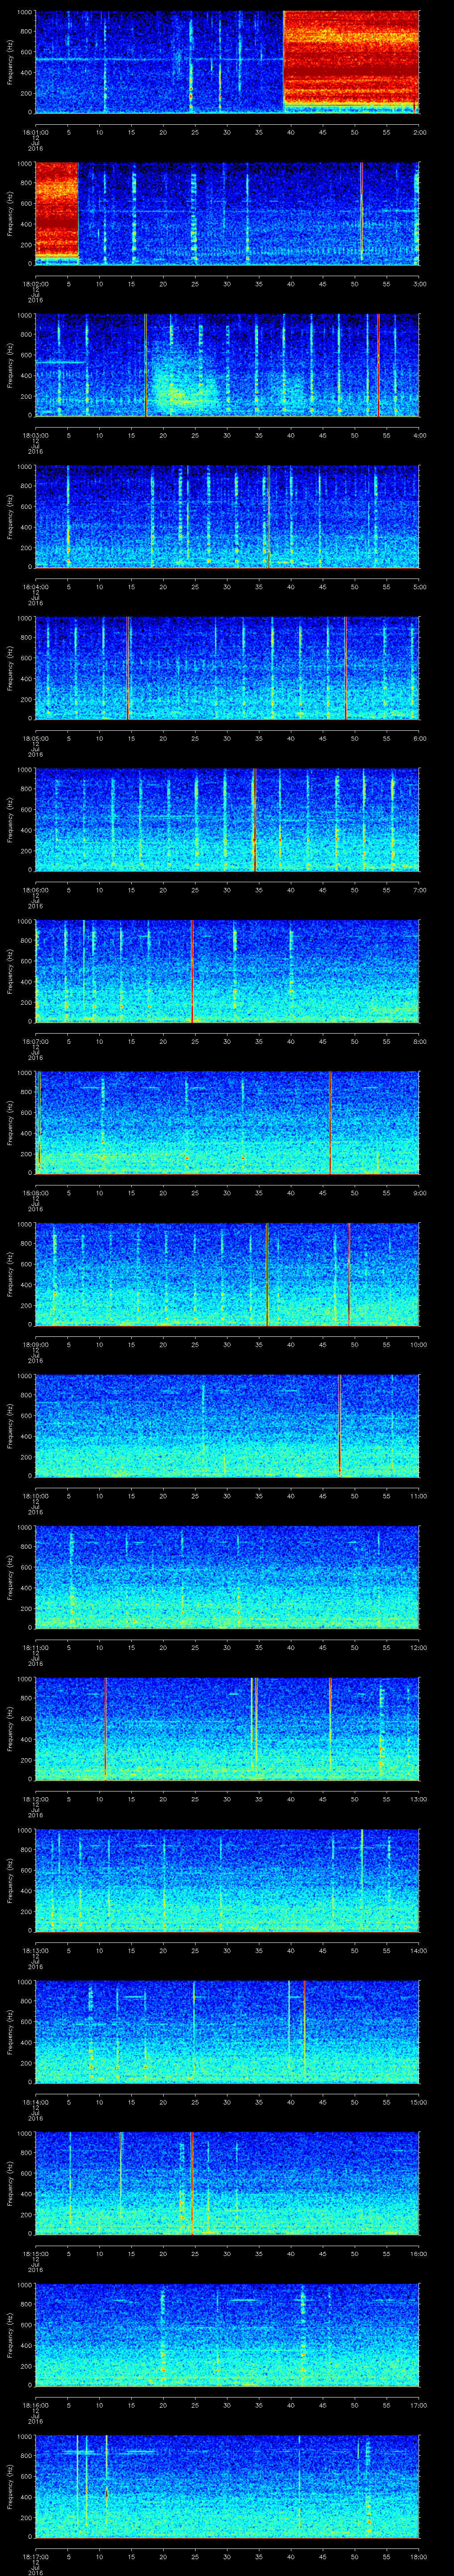Select the spectrogram panel starting at 18:08:00
The image size is (454, 2576).
click(227, 1123)
